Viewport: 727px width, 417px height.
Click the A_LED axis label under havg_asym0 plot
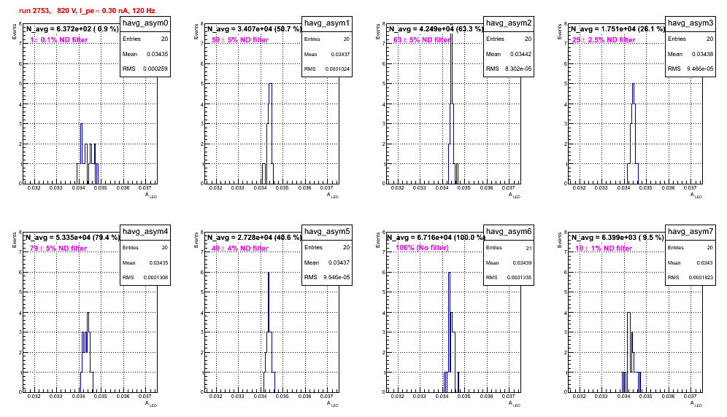(x=151, y=195)
